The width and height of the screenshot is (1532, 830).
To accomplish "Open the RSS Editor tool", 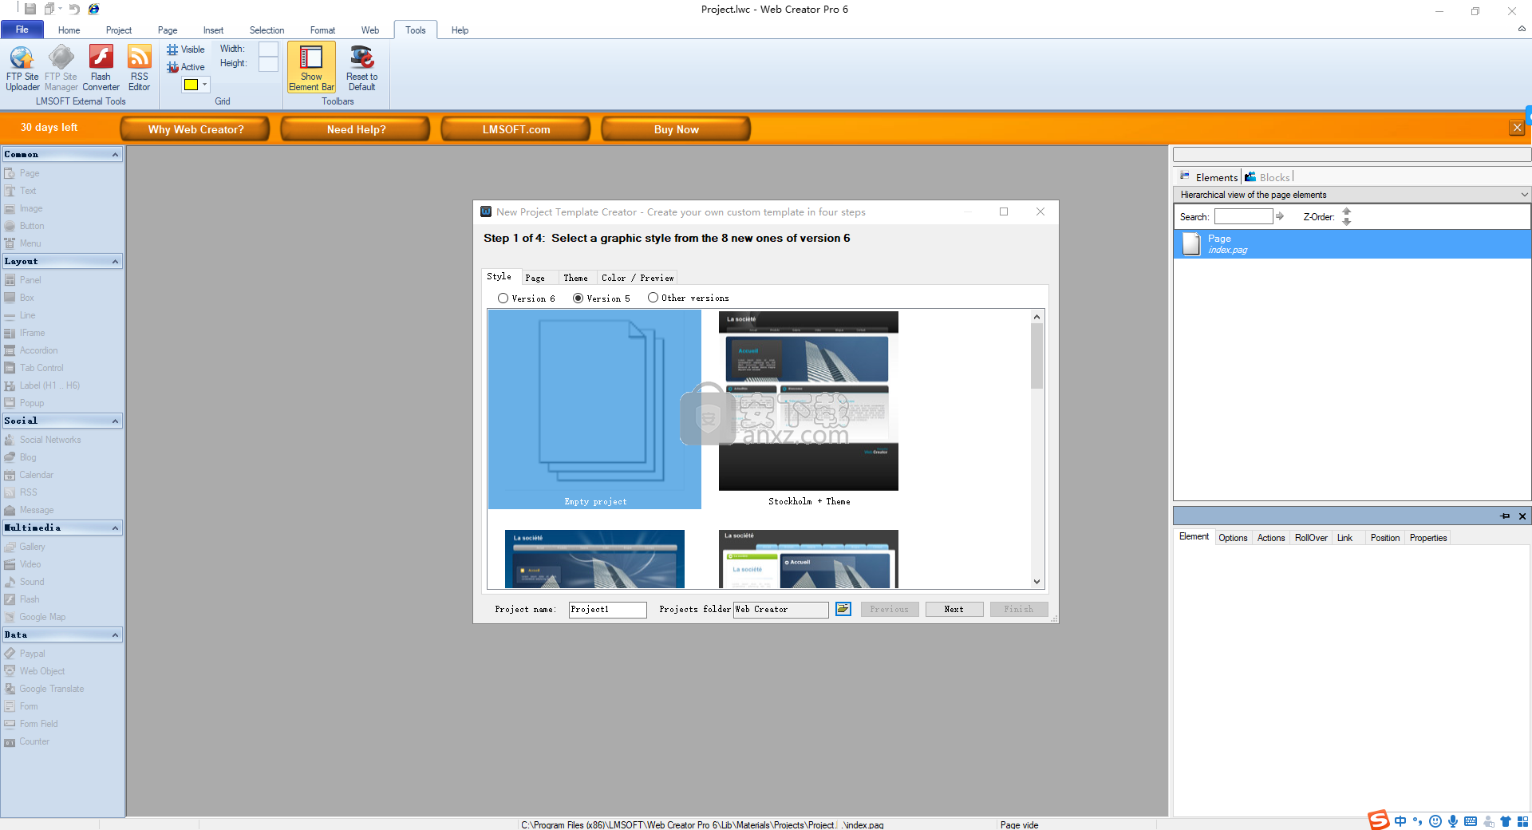I will click(x=140, y=69).
